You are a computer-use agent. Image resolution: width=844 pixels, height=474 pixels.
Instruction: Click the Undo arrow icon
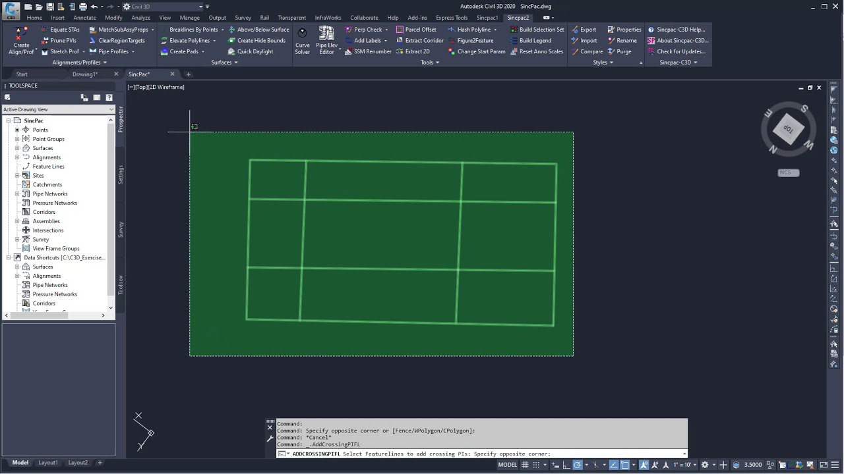point(94,7)
